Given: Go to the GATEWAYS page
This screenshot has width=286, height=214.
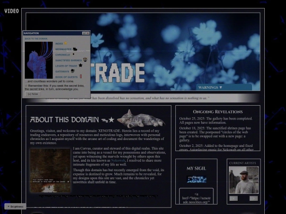Looking at the screenshot, I should [x=62, y=71].
